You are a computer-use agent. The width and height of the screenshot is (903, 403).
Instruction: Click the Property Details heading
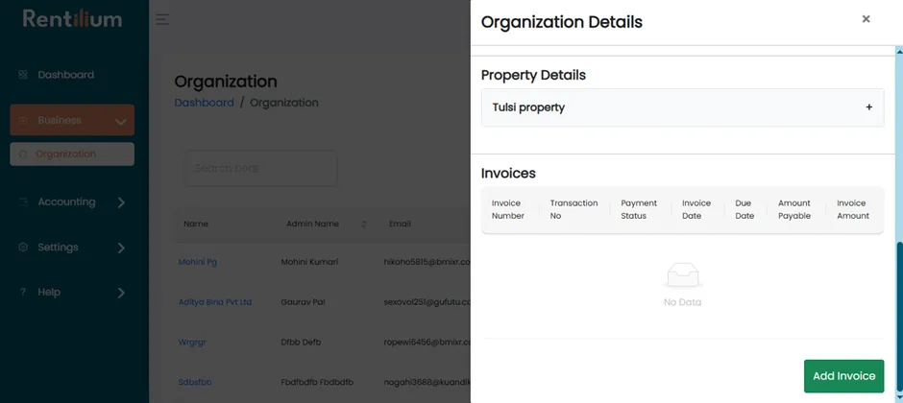point(533,75)
